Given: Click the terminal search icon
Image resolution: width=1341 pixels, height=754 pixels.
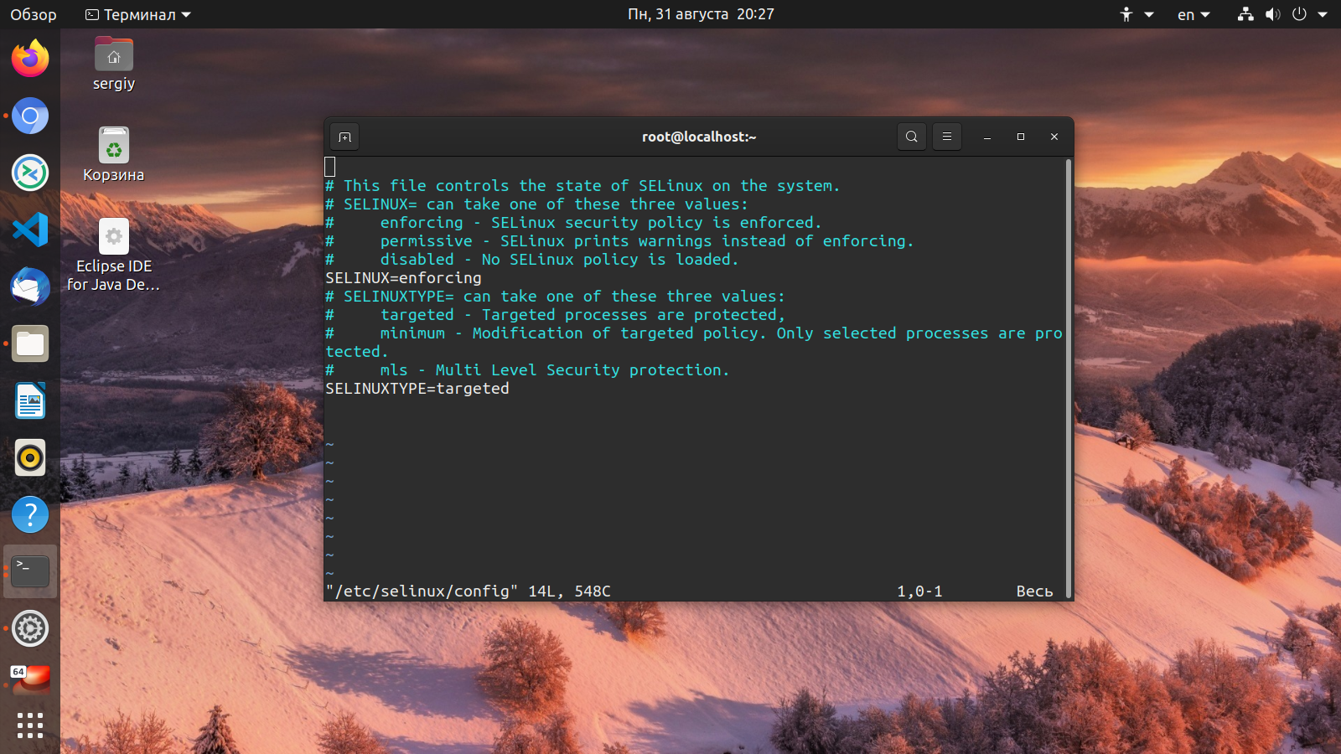Looking at the screenshot, I should (x=911, y=137).
